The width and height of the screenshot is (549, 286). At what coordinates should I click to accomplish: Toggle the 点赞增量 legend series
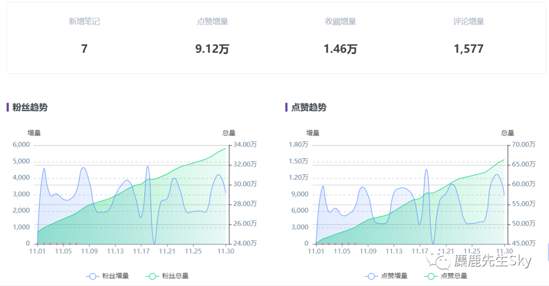pos(386,276)
